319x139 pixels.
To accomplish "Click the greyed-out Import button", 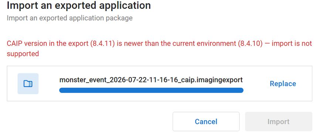I will point(278,122).
